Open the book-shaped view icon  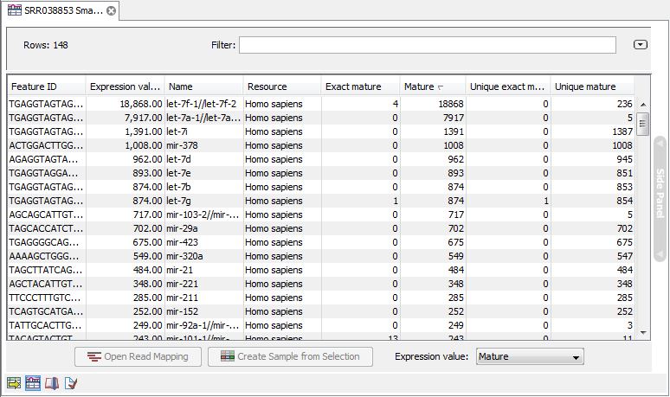tap(52, 382)
